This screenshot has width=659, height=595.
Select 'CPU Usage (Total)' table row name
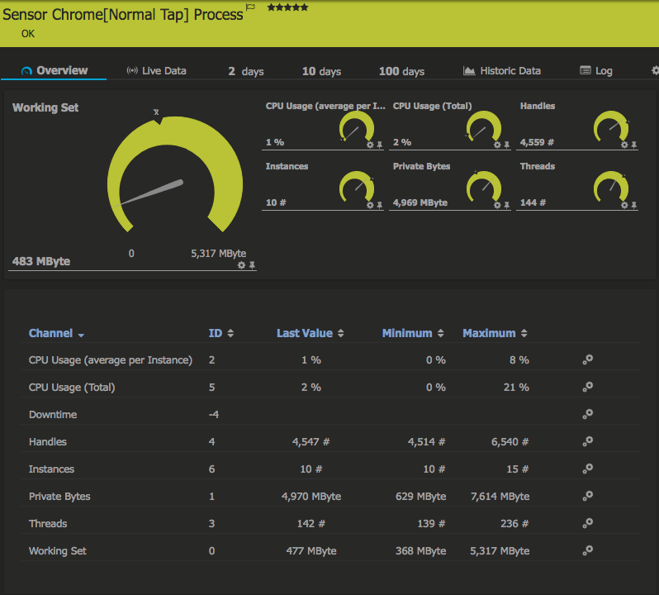[x=72, y=388]
